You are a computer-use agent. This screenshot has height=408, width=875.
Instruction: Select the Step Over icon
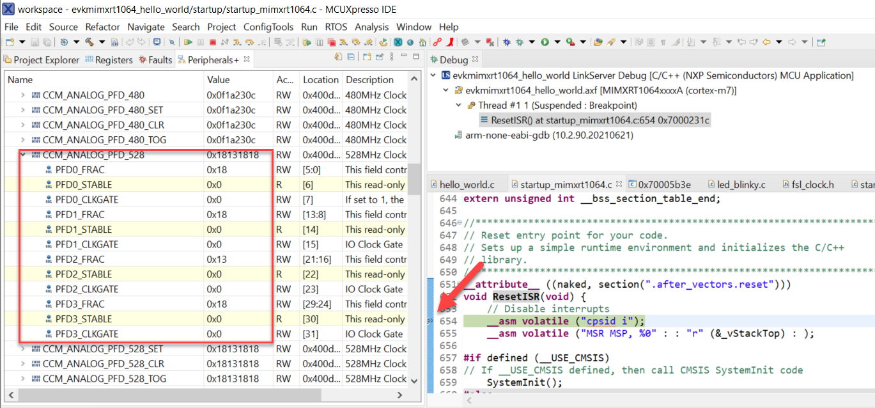pos(249,42)
